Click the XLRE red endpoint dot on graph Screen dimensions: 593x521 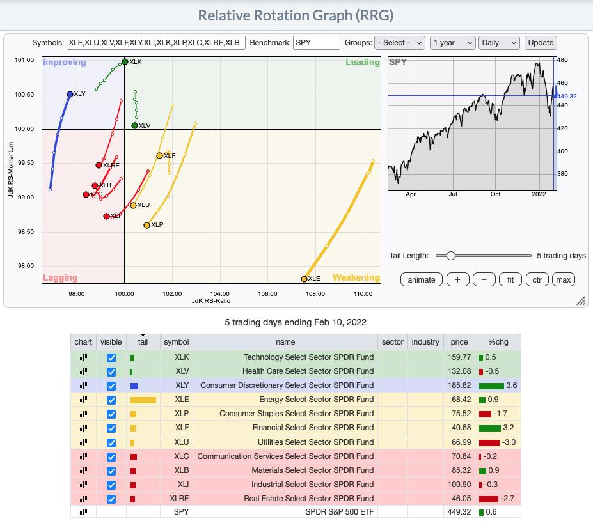[x=99, y=165]
